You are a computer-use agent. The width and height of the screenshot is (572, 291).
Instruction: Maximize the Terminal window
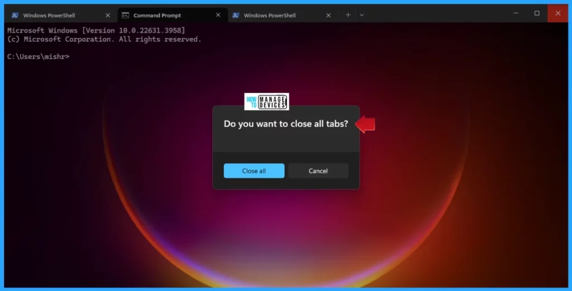click(537, 13)
